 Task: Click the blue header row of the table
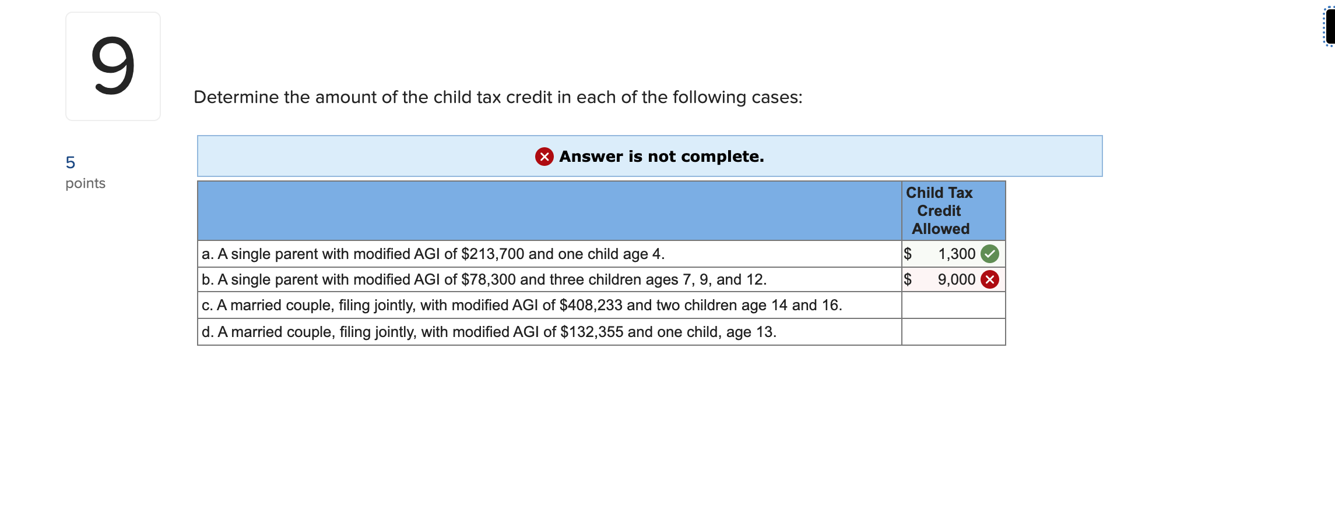(x=548, y=211)
